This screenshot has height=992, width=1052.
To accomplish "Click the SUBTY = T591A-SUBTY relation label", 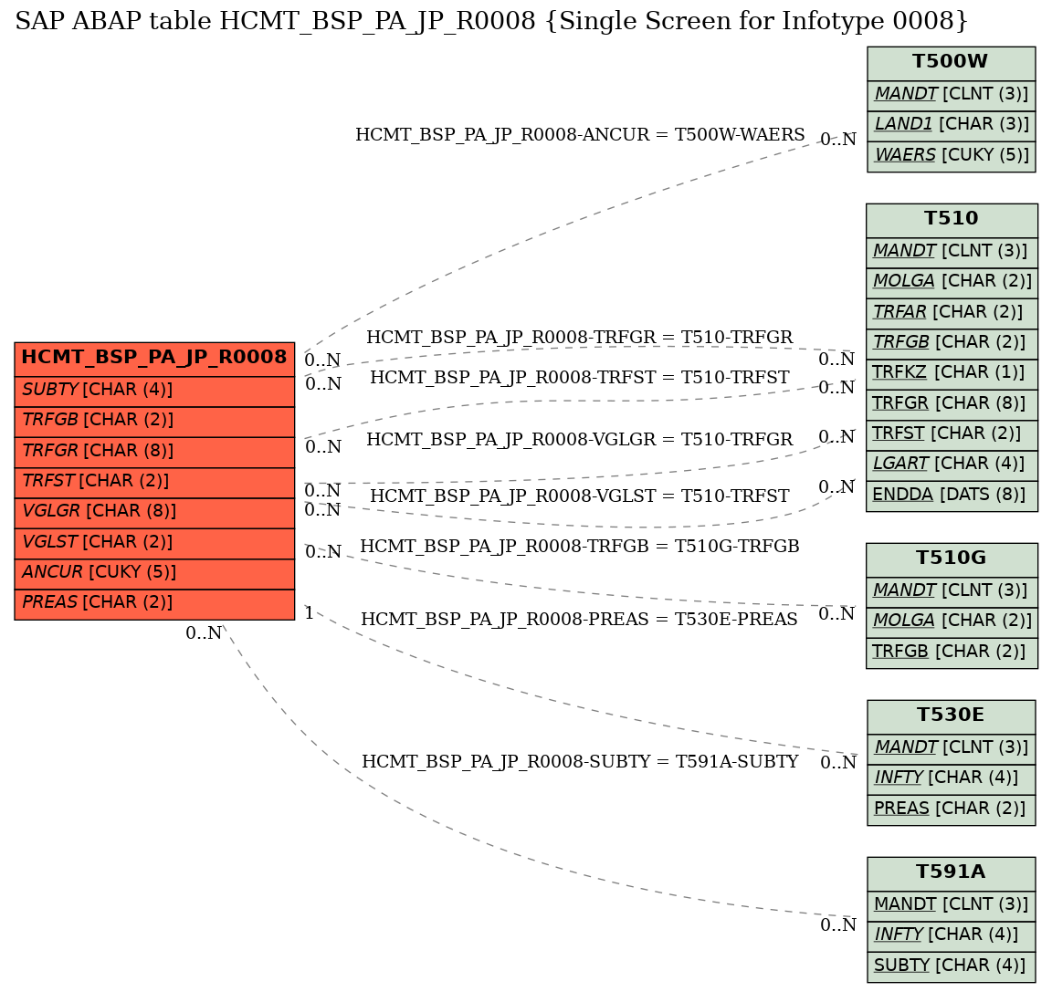I will tap(580, 762).
